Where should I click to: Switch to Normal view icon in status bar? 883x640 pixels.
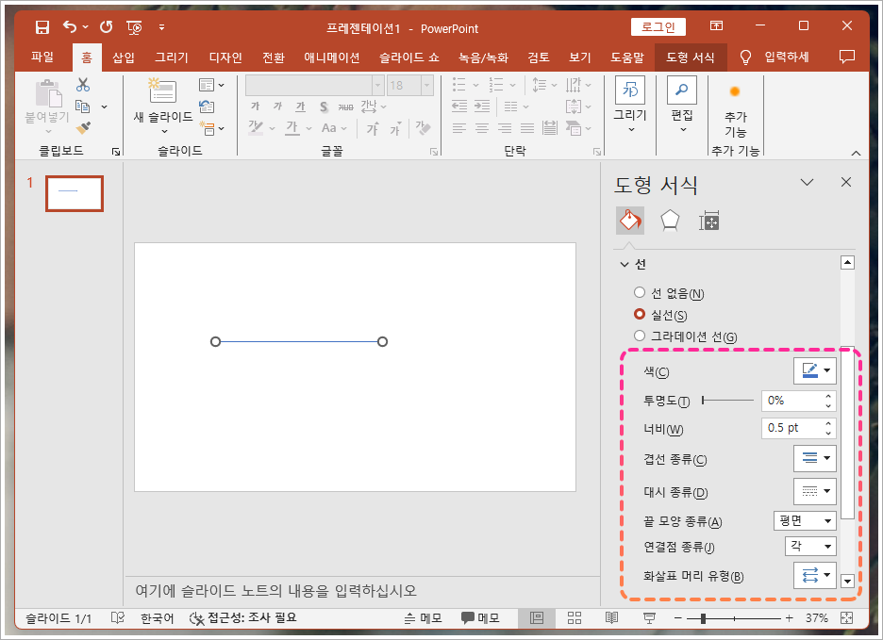point(537,618)
